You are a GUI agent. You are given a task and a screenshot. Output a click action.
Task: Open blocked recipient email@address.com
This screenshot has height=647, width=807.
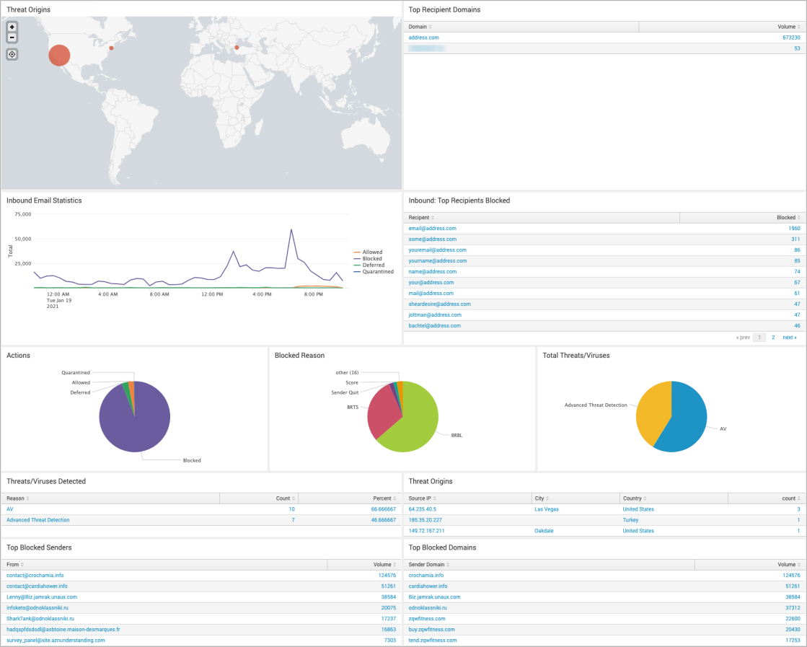pos(432,229)
